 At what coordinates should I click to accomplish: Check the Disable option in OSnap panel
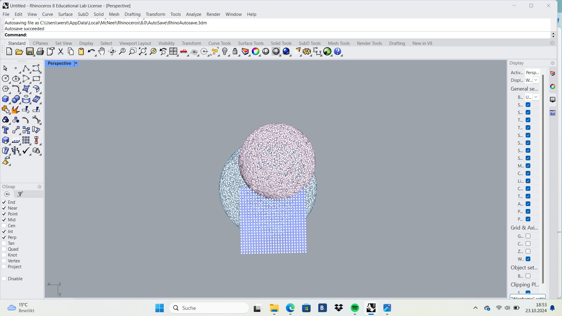coord(4,278)
